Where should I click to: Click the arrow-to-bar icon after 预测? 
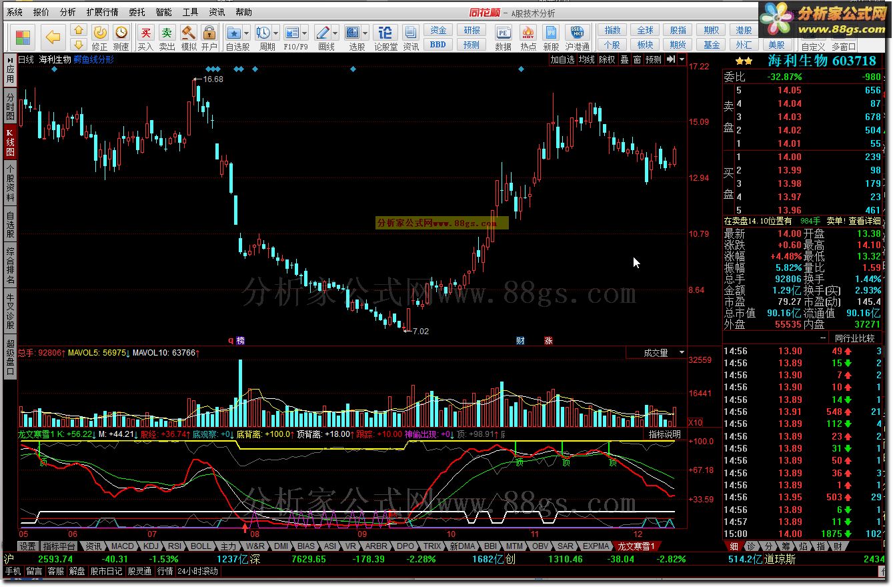(x=672, y=59)
